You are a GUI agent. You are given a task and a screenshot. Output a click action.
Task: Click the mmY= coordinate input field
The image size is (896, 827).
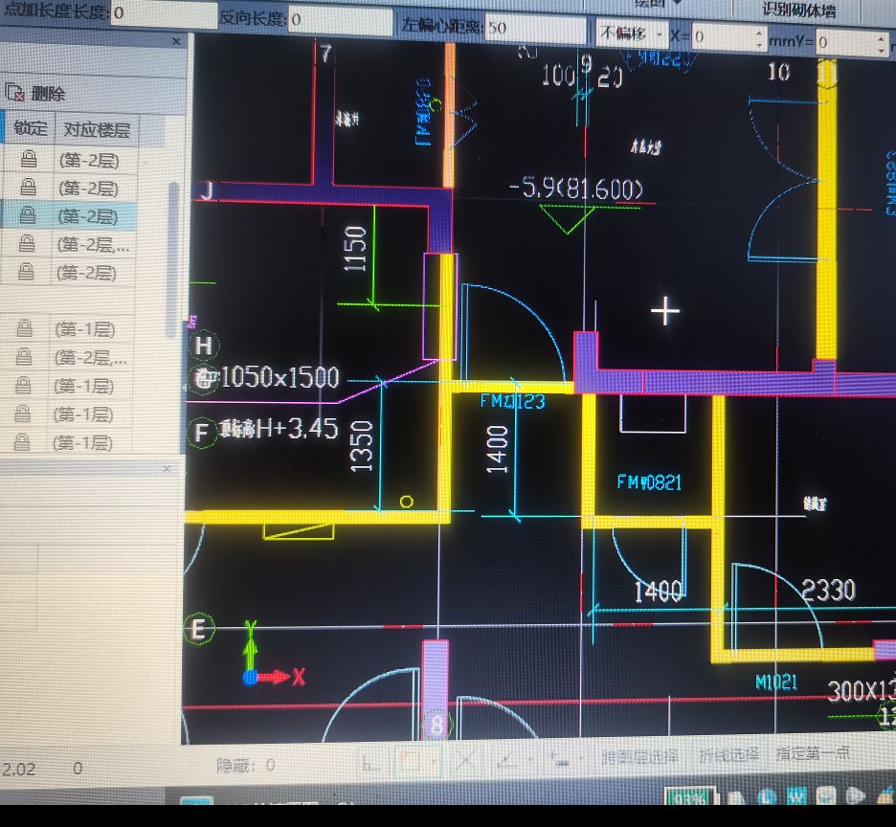(851, 43)
